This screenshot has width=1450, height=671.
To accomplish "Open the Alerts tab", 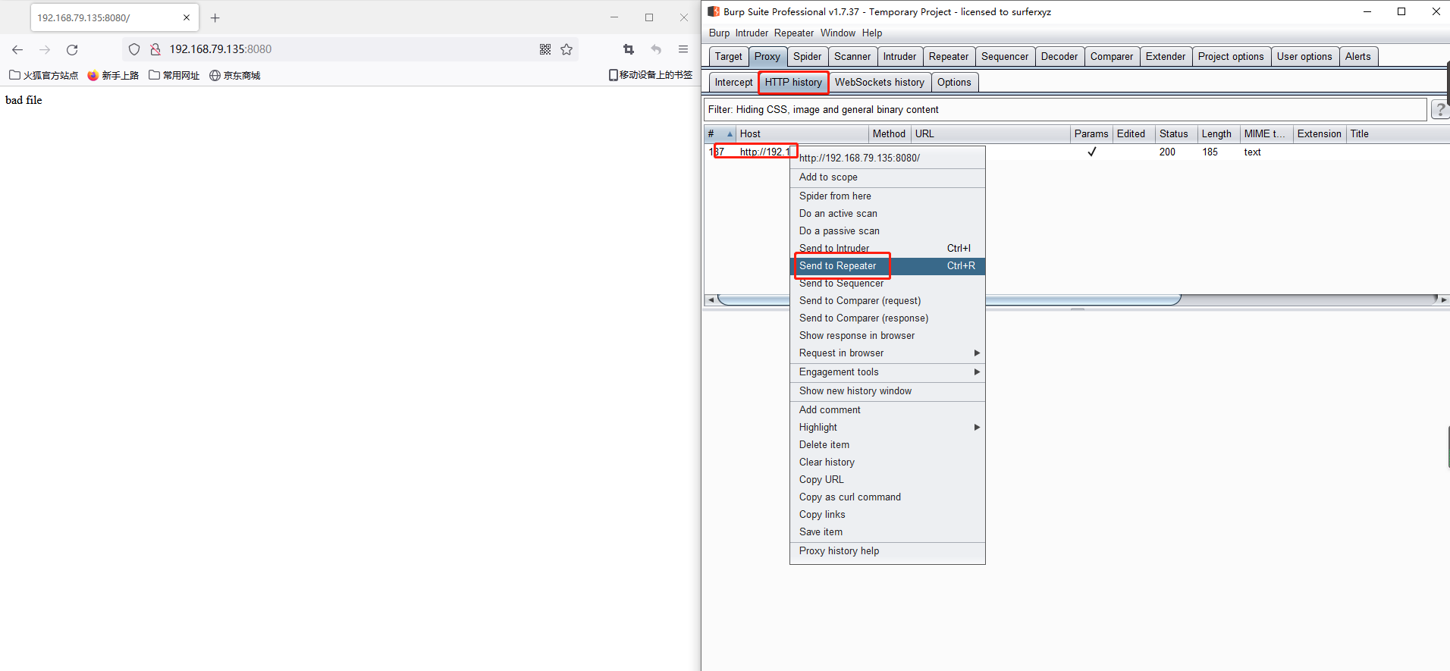I will pyautogui.click(x=1358, y=57).
